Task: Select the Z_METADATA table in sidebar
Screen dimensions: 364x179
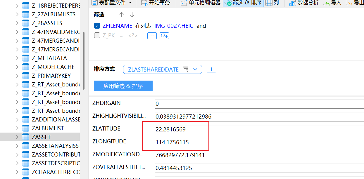Action: tap(49, 58)
